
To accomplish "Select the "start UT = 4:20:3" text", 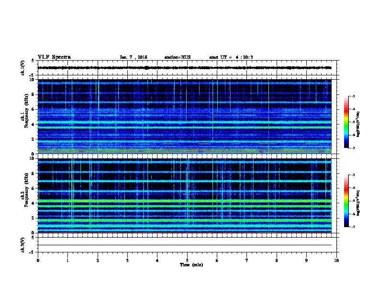I will click(231, 57).
